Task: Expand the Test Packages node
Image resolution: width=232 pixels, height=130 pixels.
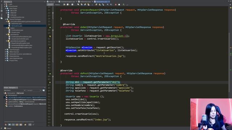Action: pos(6,50)
